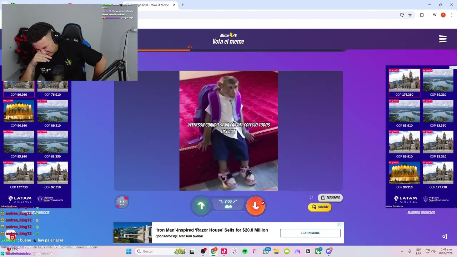This screenshot has height=257, width=457.
Task: Open flight offer COP 90.910 in left ad
Action: coord(19,114)
